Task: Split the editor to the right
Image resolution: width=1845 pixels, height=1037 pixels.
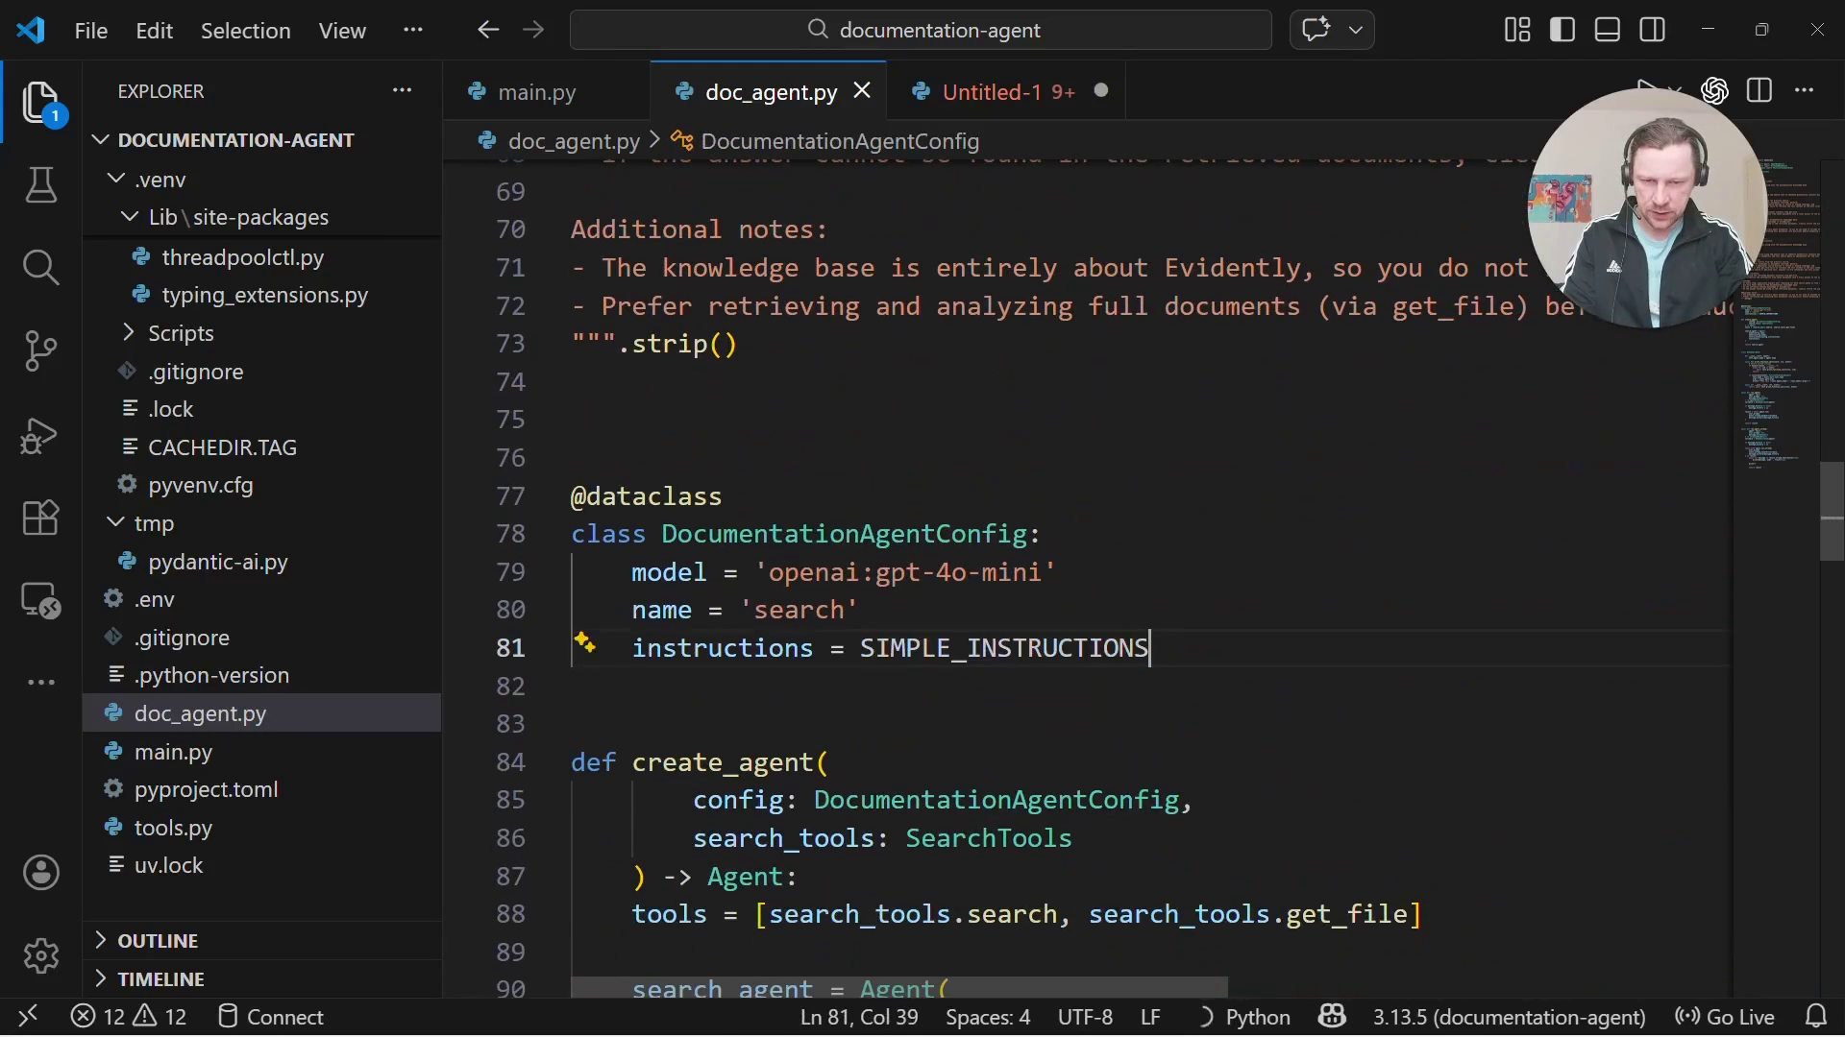Action: point(1759,91)
